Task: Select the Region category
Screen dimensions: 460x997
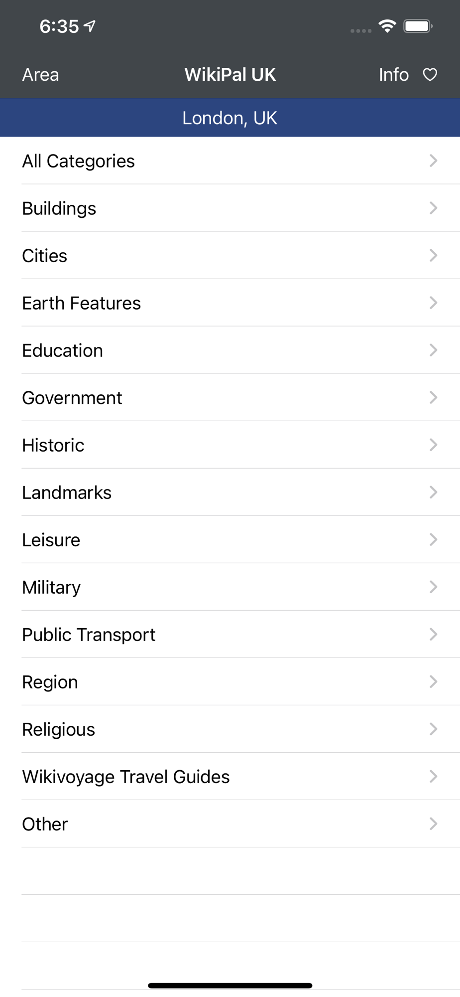Action: [230, 681]
